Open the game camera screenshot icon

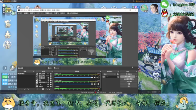[19, 7]
